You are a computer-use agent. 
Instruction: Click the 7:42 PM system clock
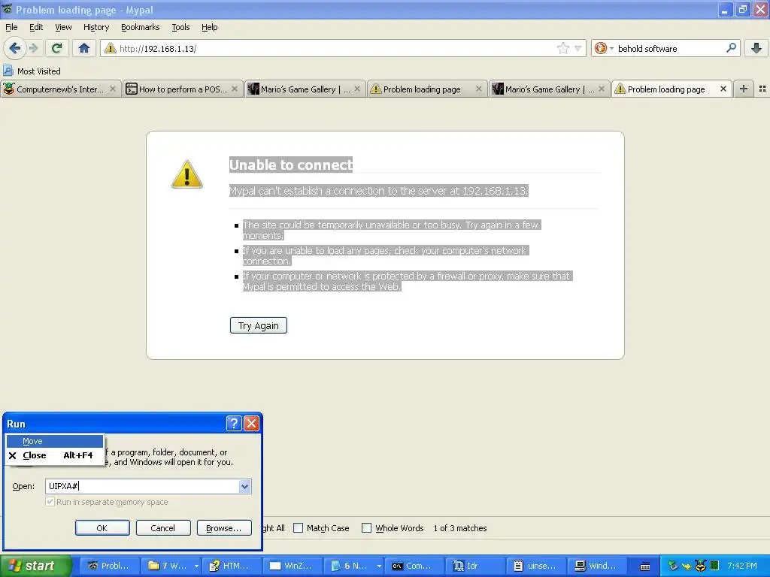741,566
